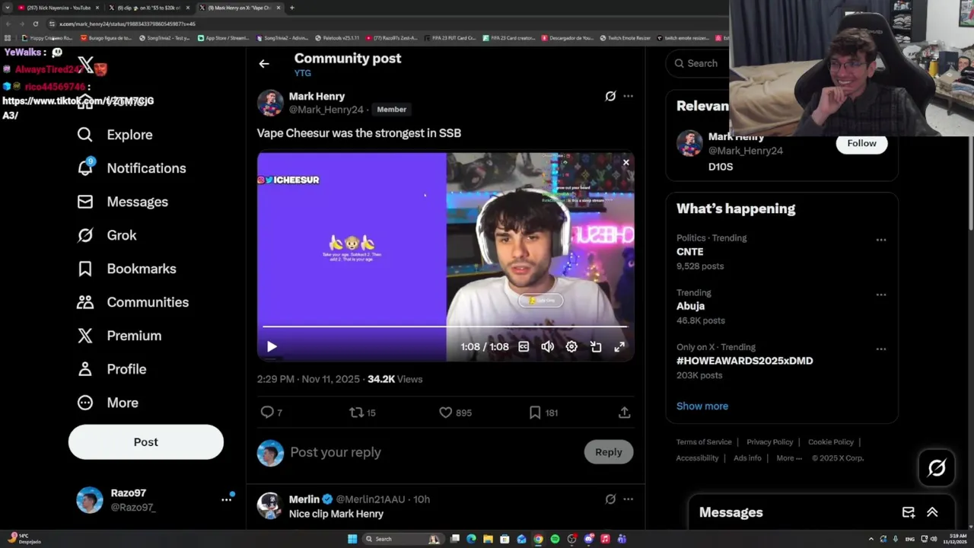Enter fullscreen video mode

pos(619,346)
